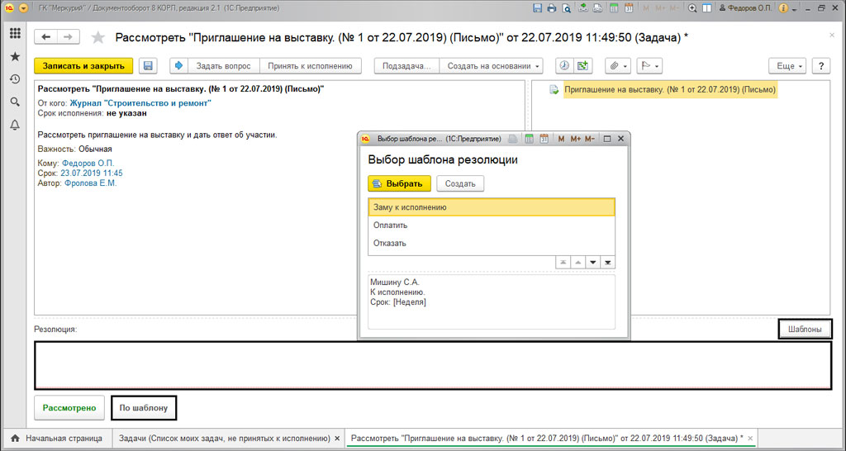
Task: Click the favorites star in left sidebar
Action: point(15,56)
